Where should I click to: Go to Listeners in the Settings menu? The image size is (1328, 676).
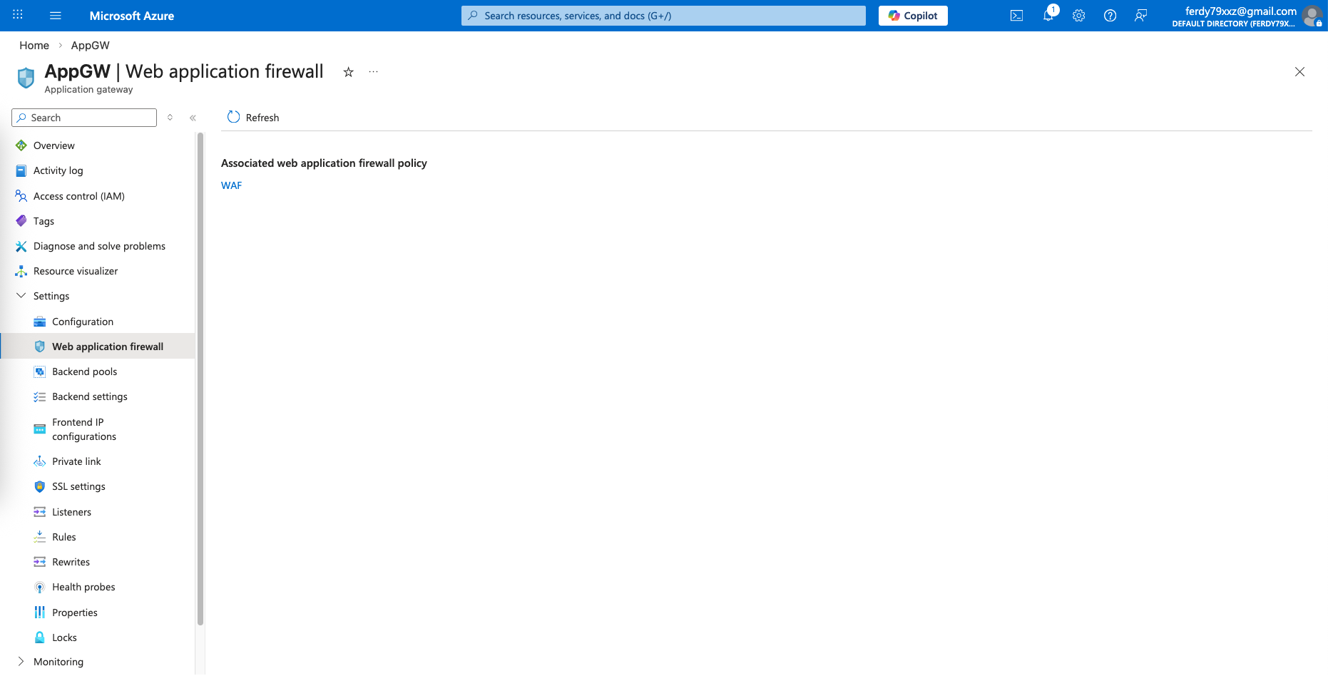click(71, 512)
